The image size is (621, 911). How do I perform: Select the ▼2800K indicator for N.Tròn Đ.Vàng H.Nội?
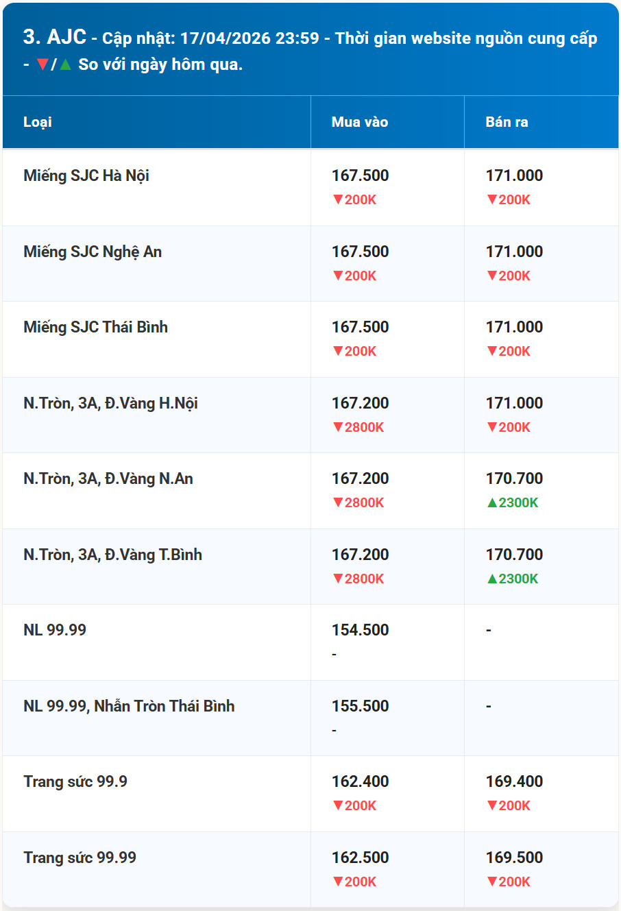click(x=358, y=426)
